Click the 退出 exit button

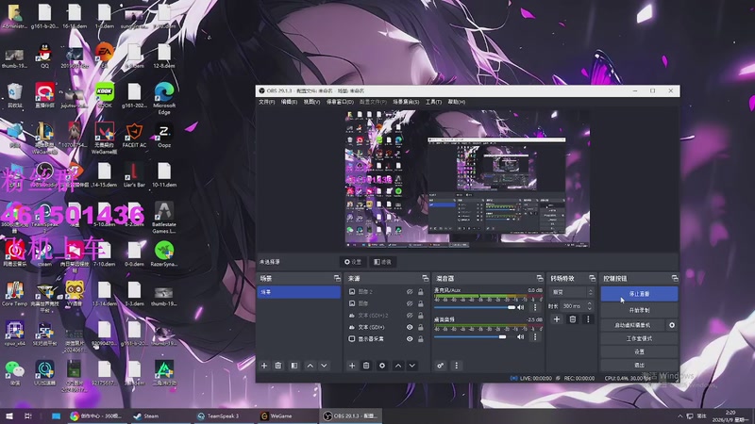coord(640,365)
